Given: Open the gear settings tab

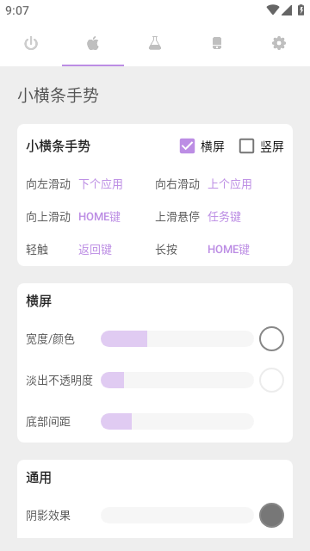Looking at the screenshot, I should coord(279,44).
